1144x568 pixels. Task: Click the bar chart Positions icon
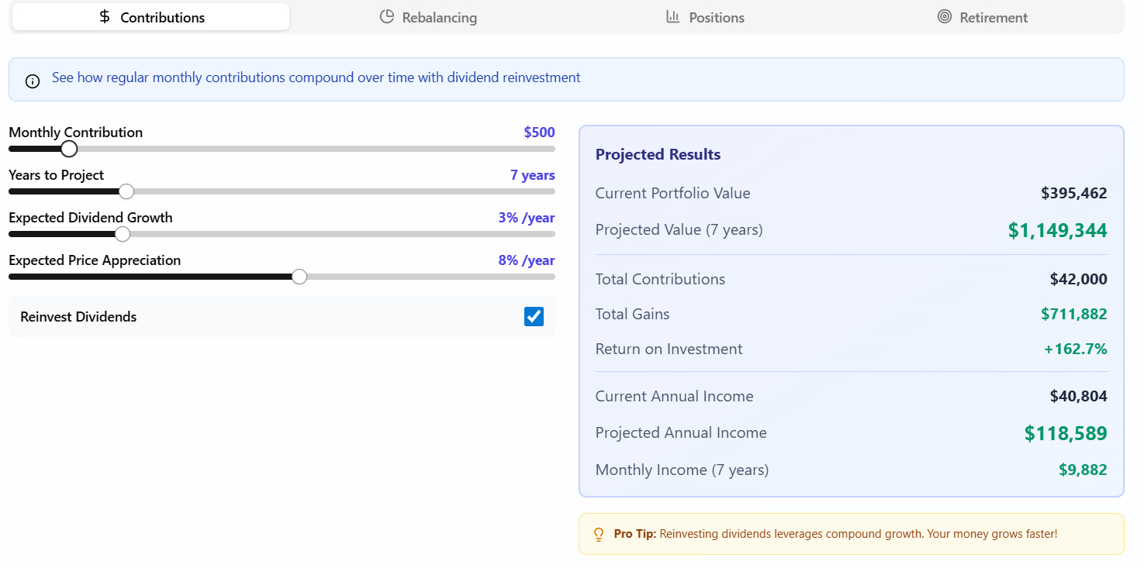pos(673,17)
